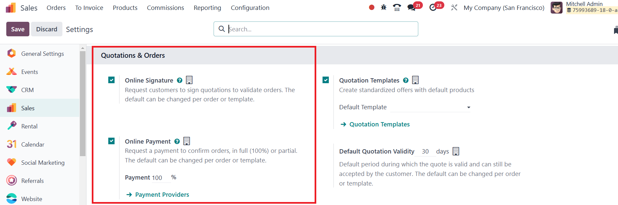618x205 pixels.
Task: Disable the Online Signature checkbox
Action: 112,80
